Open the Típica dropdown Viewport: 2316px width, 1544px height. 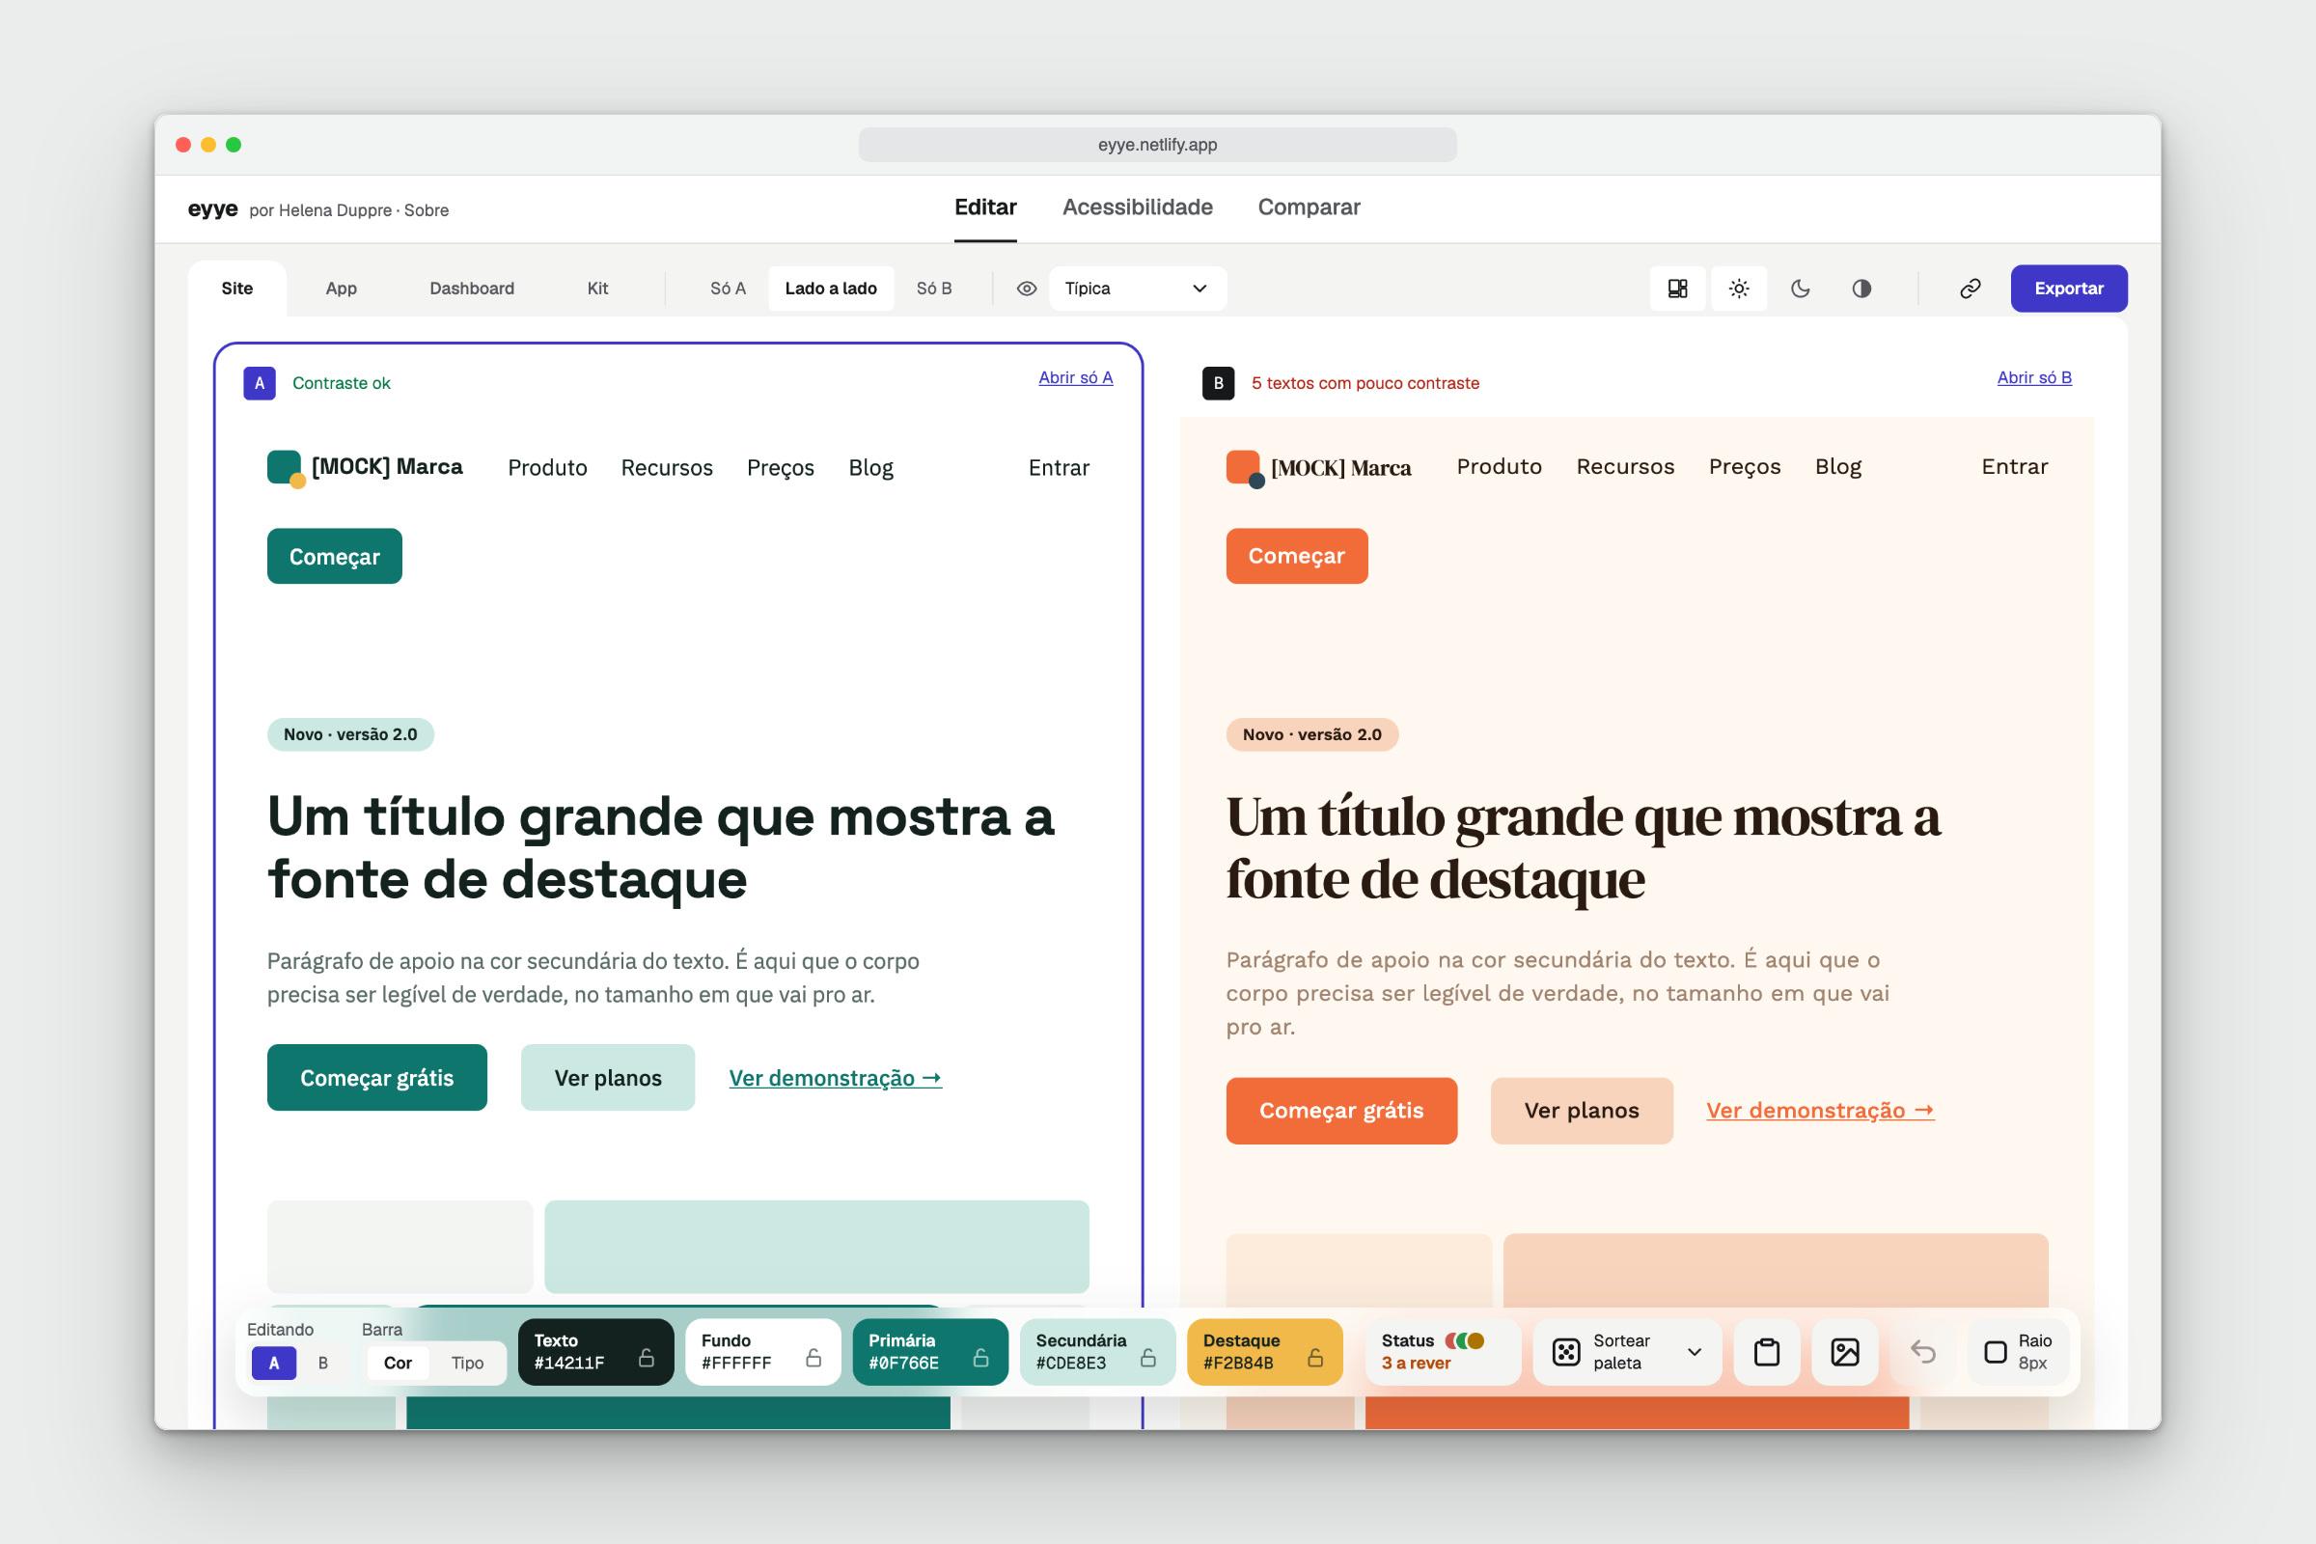[x=1138, y=289]
